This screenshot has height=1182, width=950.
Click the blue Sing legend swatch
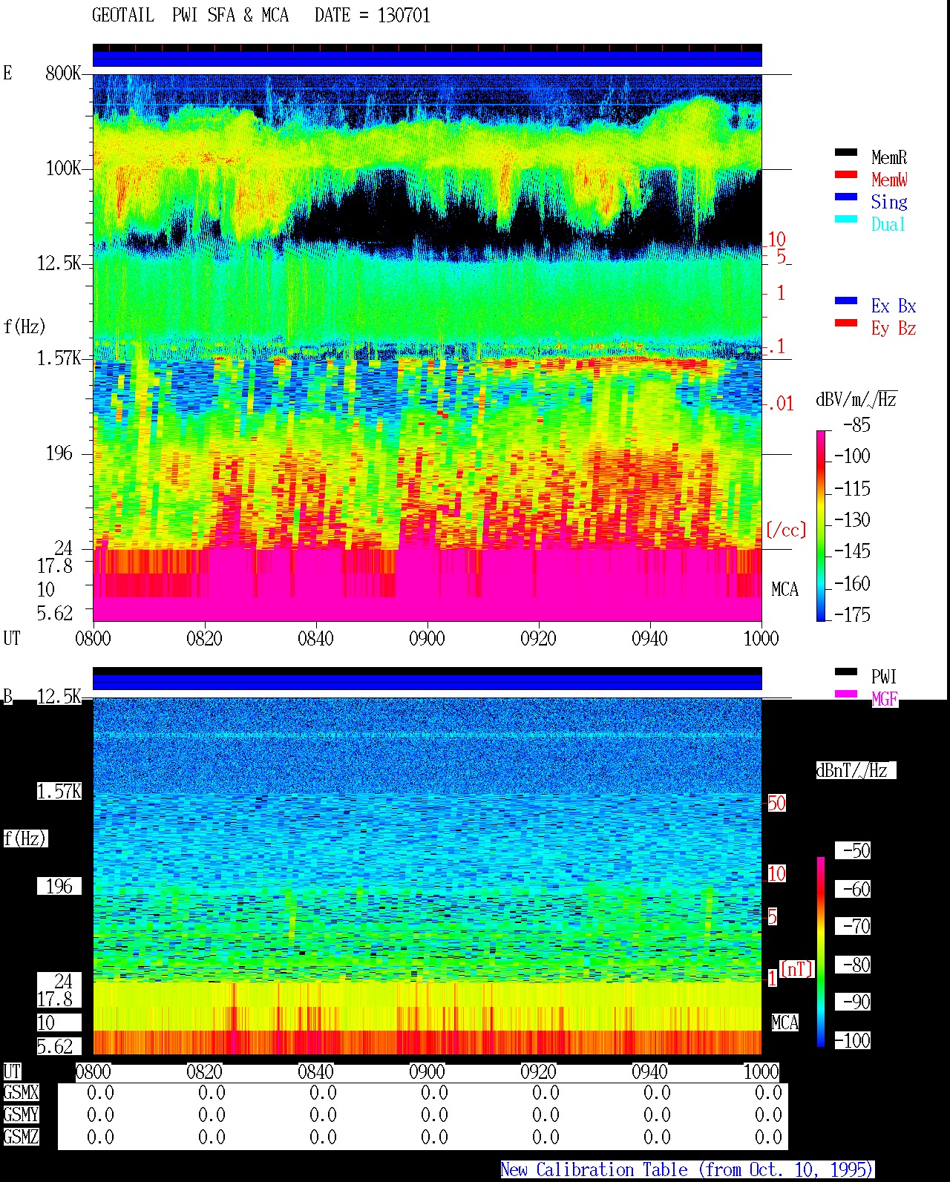[x=845, y=197]
